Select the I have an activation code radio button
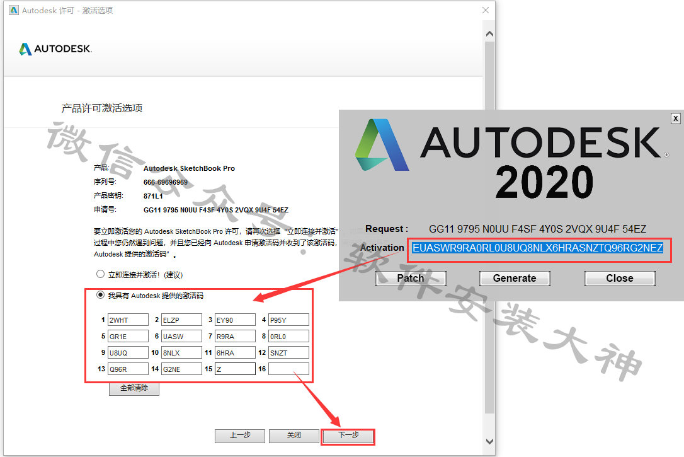The width and height of the screenshot is (684, 457). pos(100,295)
